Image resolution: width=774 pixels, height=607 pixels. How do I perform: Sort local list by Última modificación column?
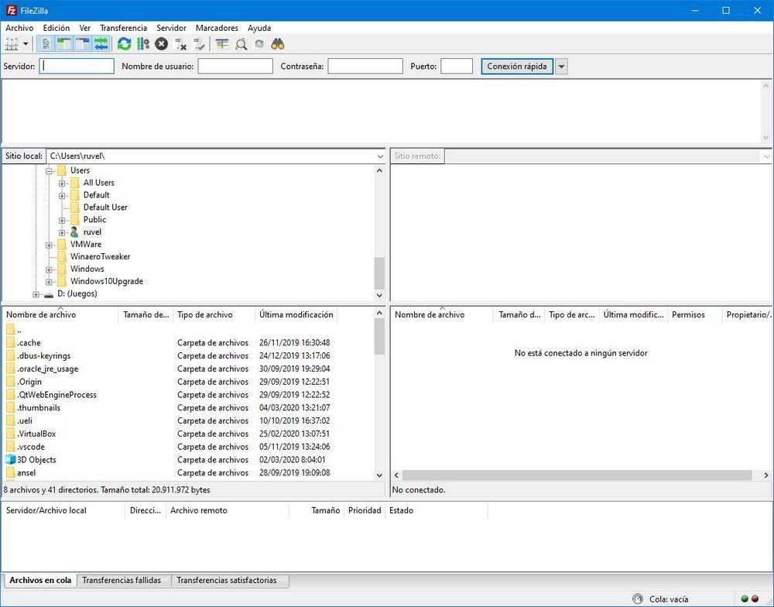pos(296,314)
